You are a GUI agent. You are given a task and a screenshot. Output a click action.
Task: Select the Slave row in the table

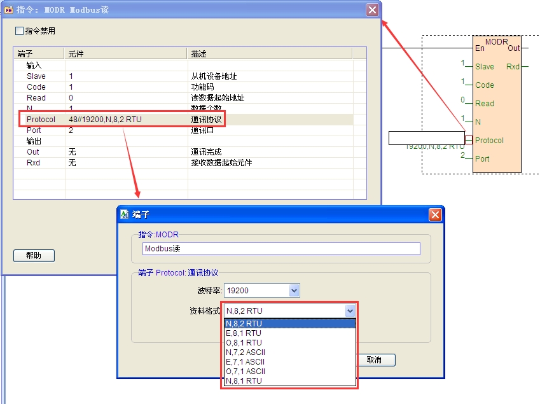(x=183, y=76)
